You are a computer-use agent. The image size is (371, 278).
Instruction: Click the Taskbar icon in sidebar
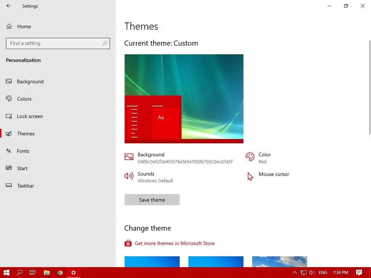point(9,185)
